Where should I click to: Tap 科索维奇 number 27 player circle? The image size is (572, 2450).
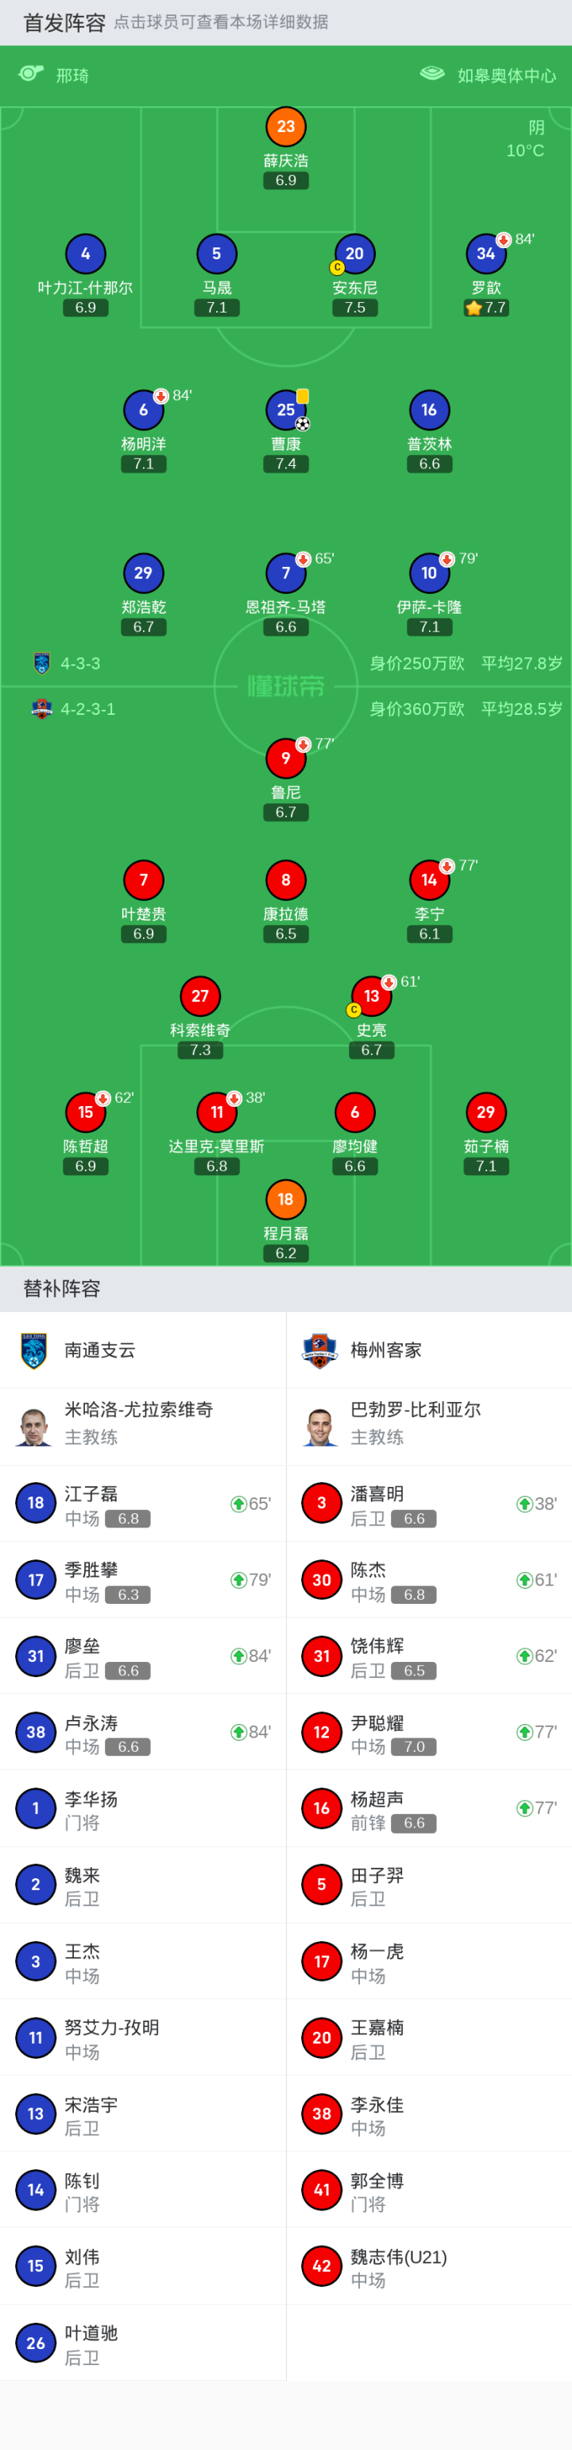coord(199,996)
